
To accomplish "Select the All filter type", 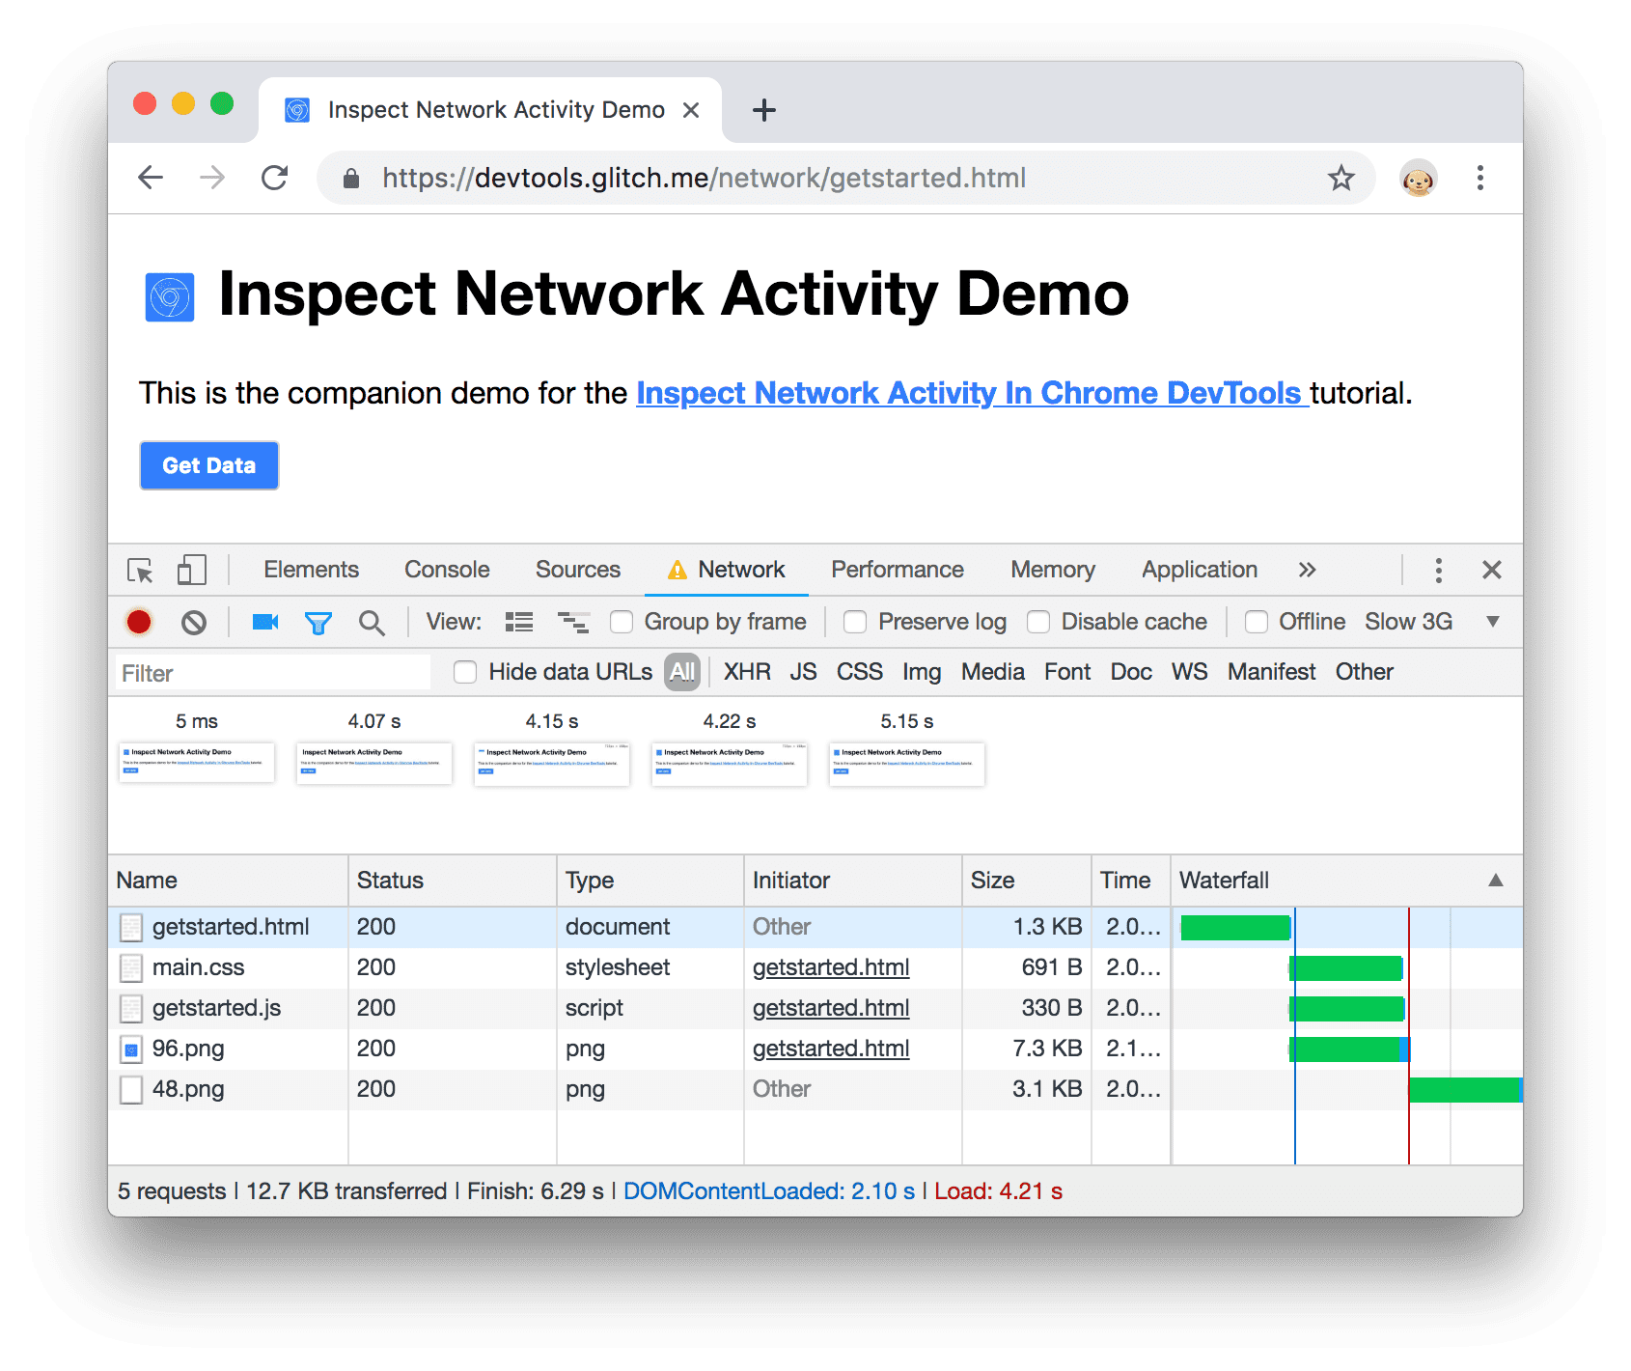I will 682,672.
